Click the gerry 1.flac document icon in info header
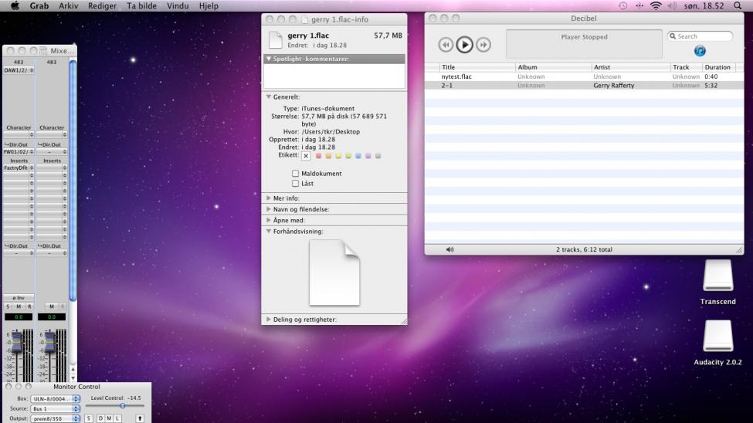753x423 pixels. coord(275,40)
